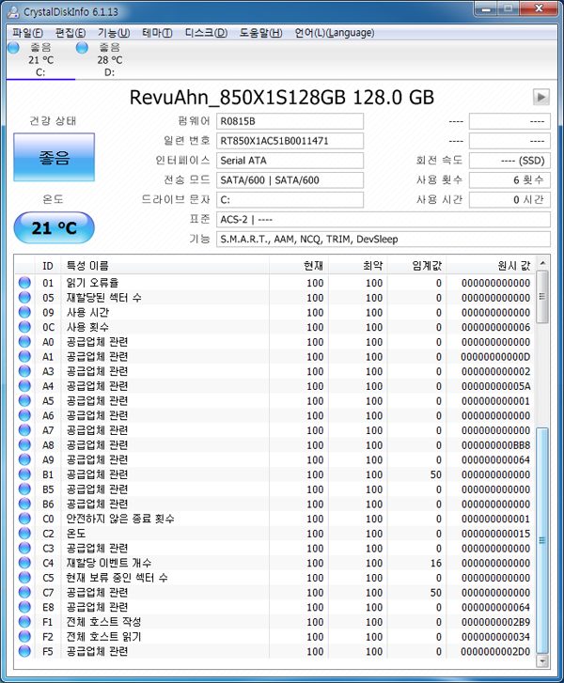Click status icon of row A3
This screenshot has width=564, height=683.
[x=24, y=371]
